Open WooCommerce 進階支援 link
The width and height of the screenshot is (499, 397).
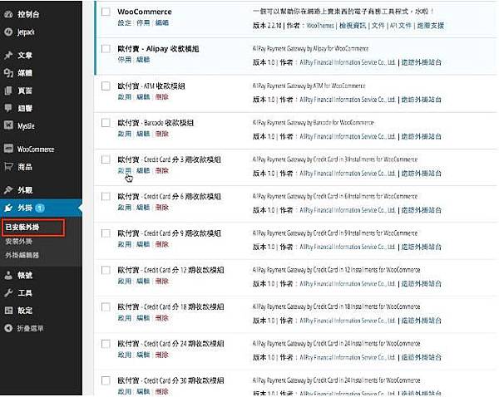pos(430,26)
